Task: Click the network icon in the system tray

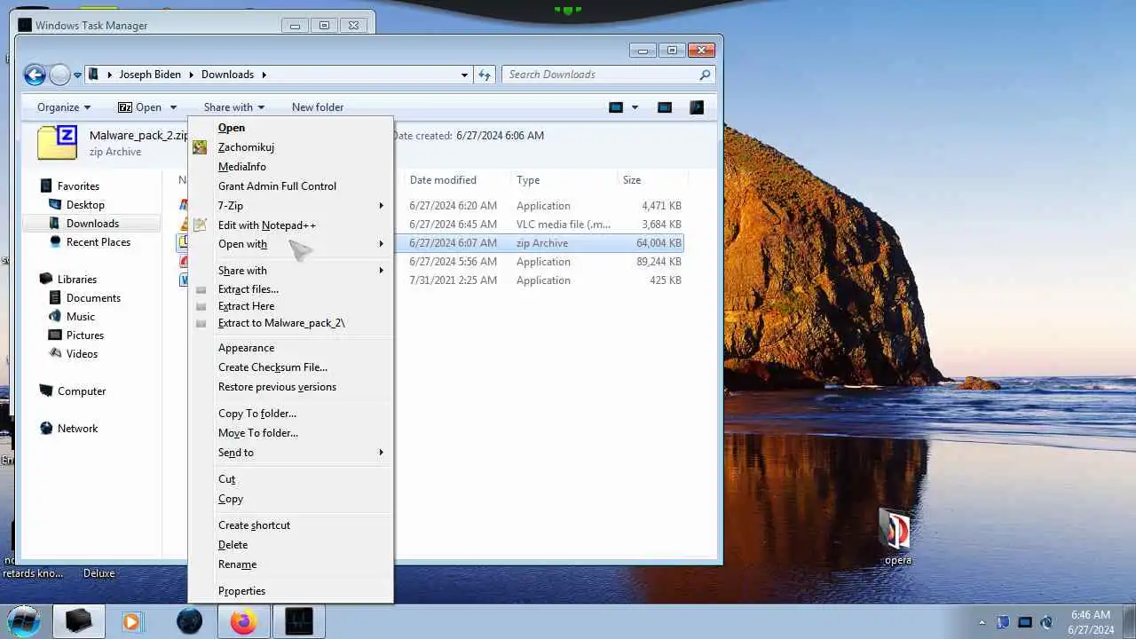Action: click(x=1025, y=622)
